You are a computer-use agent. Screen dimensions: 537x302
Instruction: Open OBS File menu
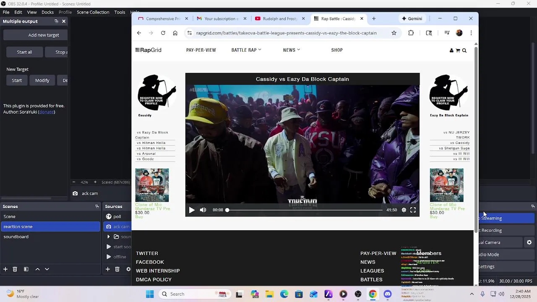point(6,12)
